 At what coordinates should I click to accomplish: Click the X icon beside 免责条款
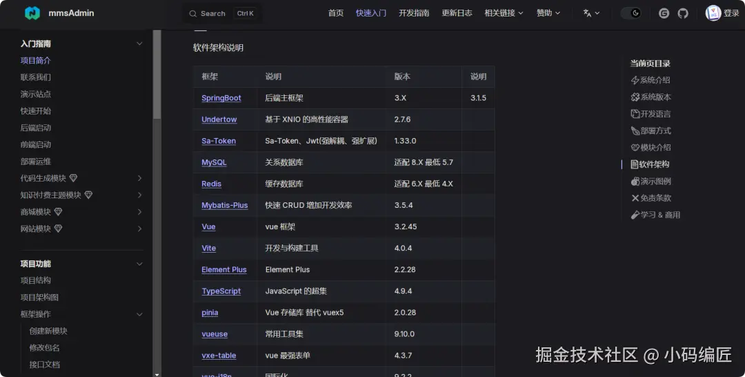[635, 197]
